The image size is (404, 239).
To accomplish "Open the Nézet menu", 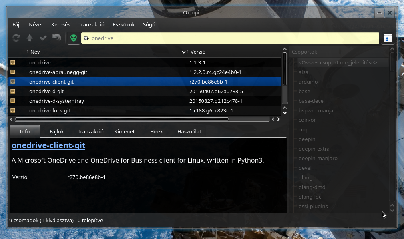I will (x=36, y=24).
